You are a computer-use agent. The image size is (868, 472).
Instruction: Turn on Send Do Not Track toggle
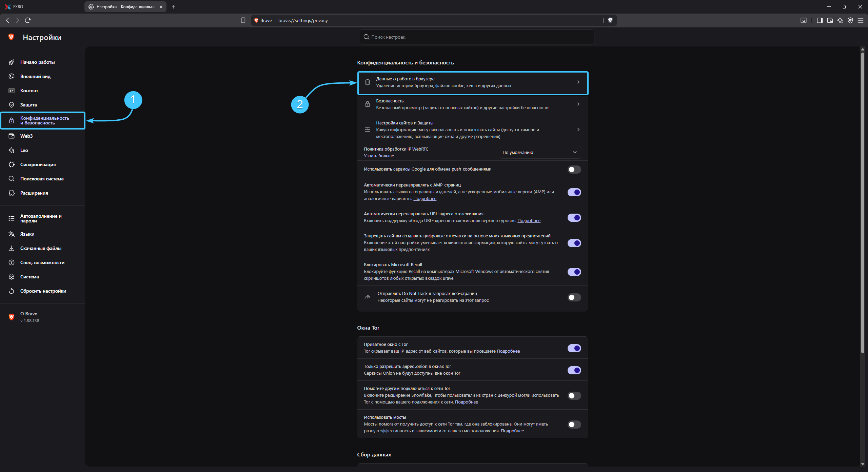click(x=574, y=297)
